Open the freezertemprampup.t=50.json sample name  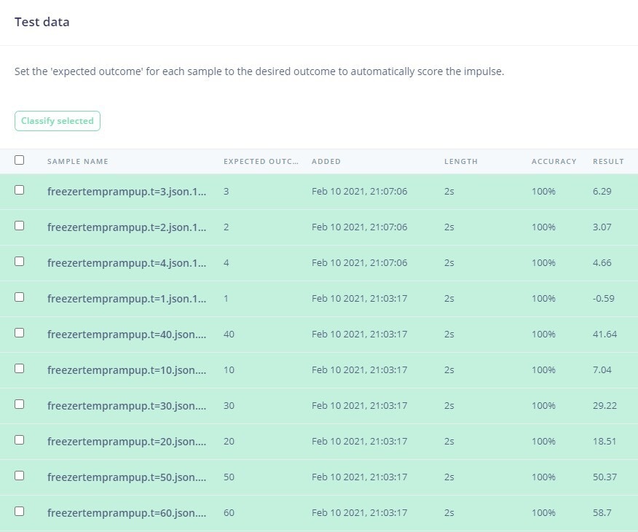coord(127,477)
